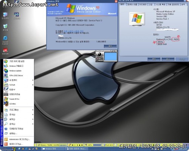Click the stop button in the toolbar
The height and width of the screenshot is (151, 189).
pos(80,145)
